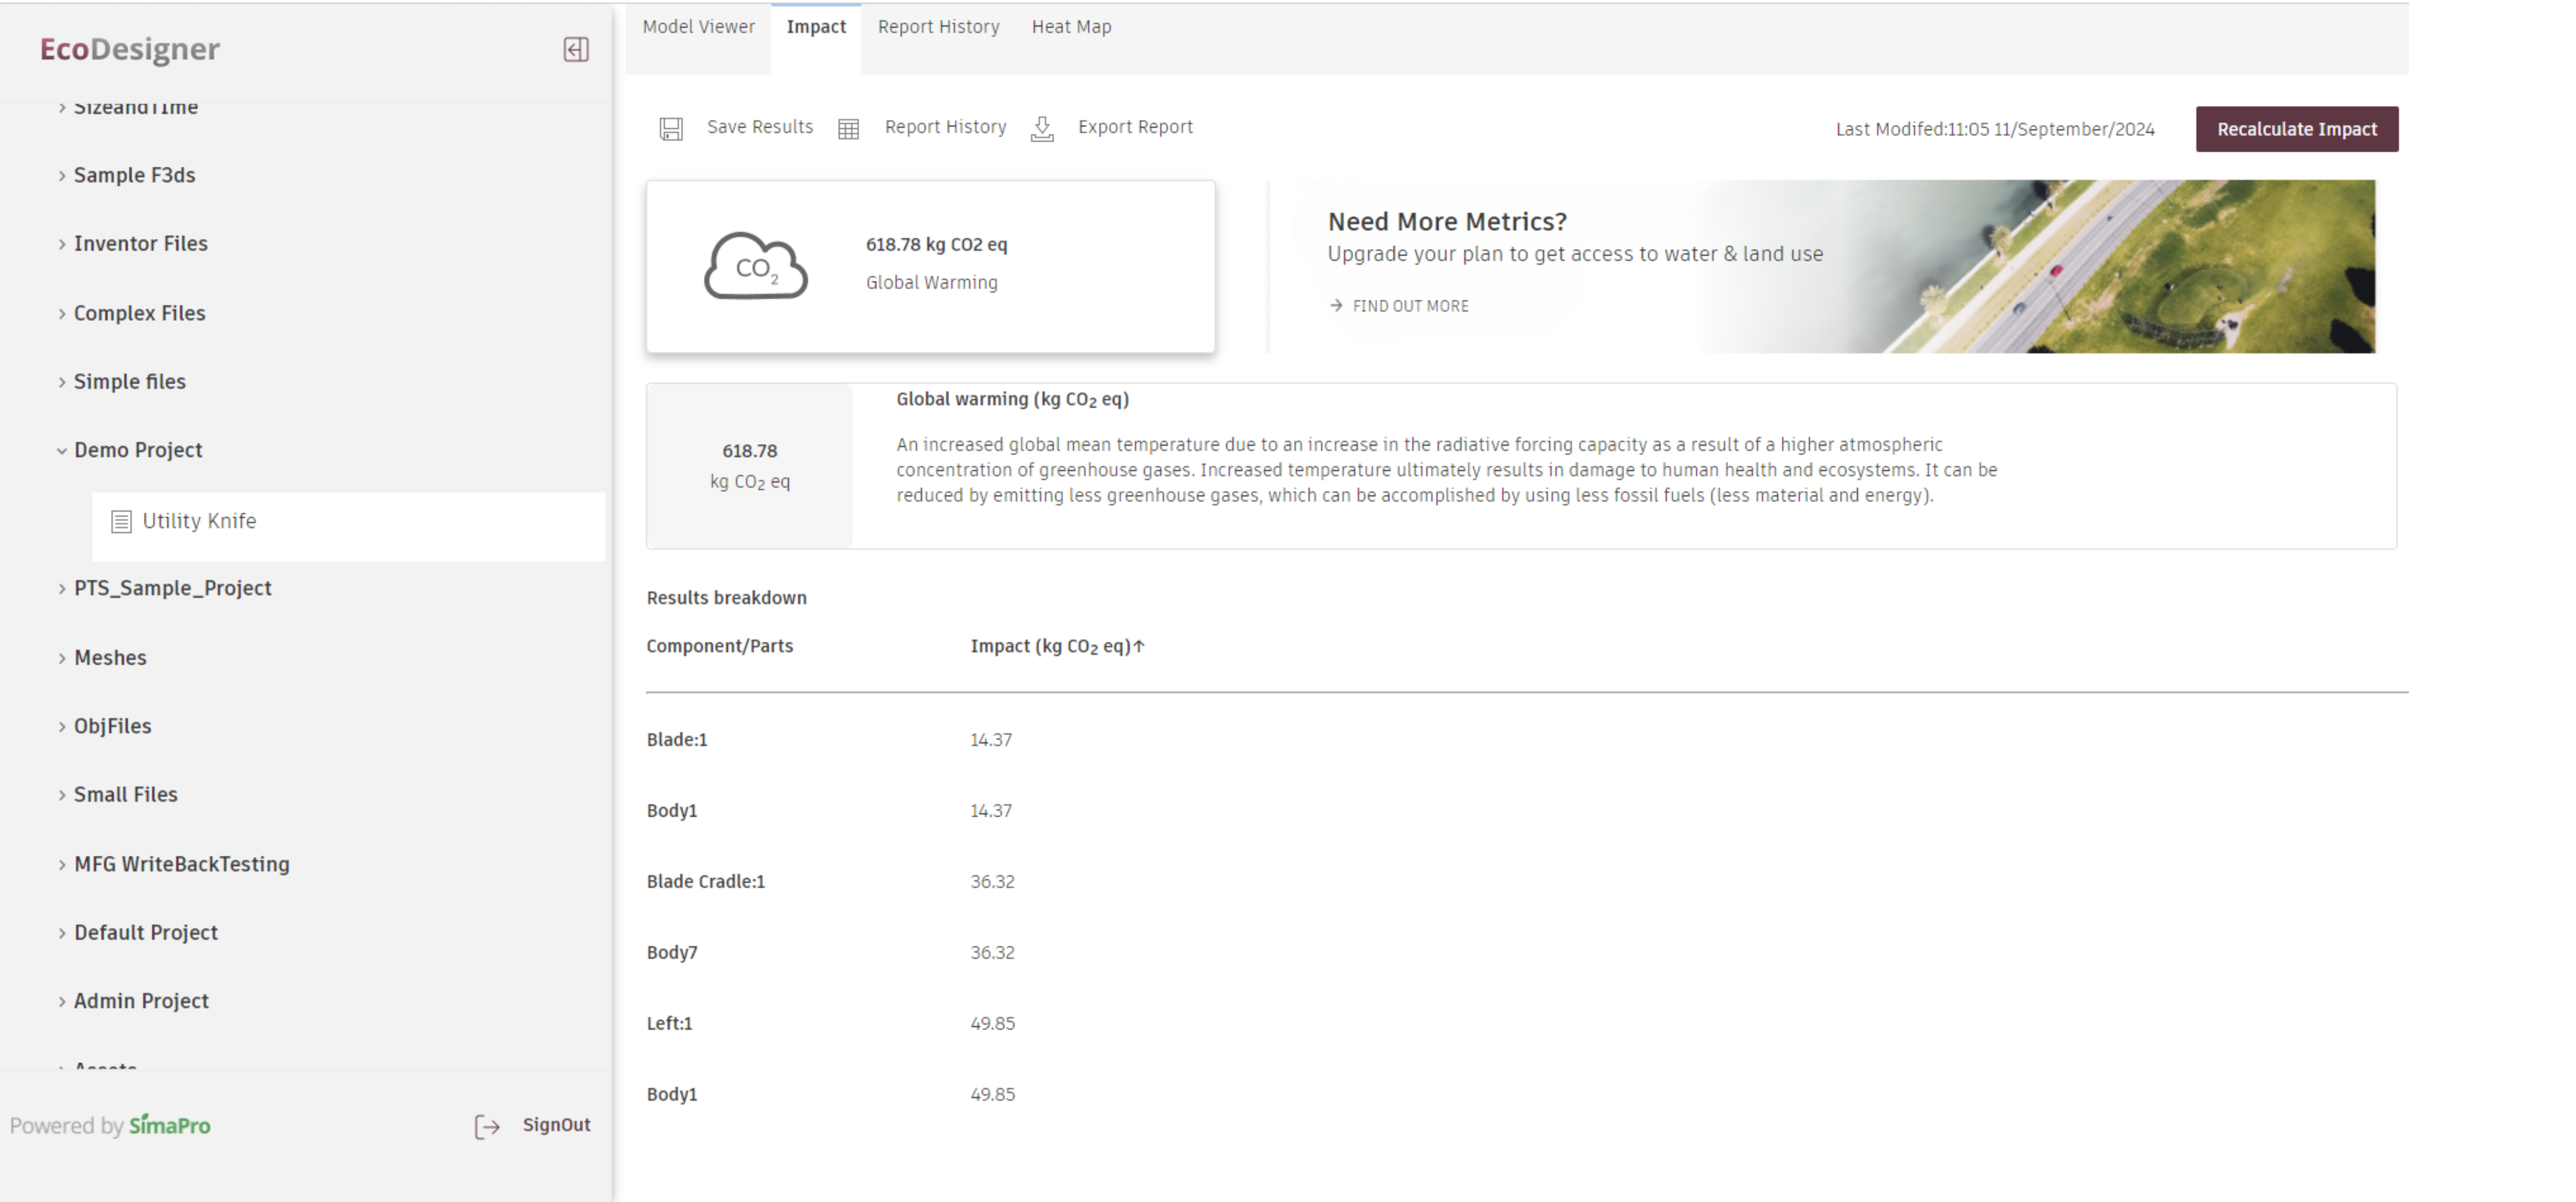Collapse the sidebar panel icon
The width and height of the screenshot is (2576, 1202).
click(x=576, y=49)
